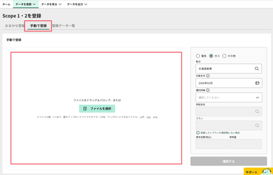Click info icon next to 対象年月

(x=208, y=76)
